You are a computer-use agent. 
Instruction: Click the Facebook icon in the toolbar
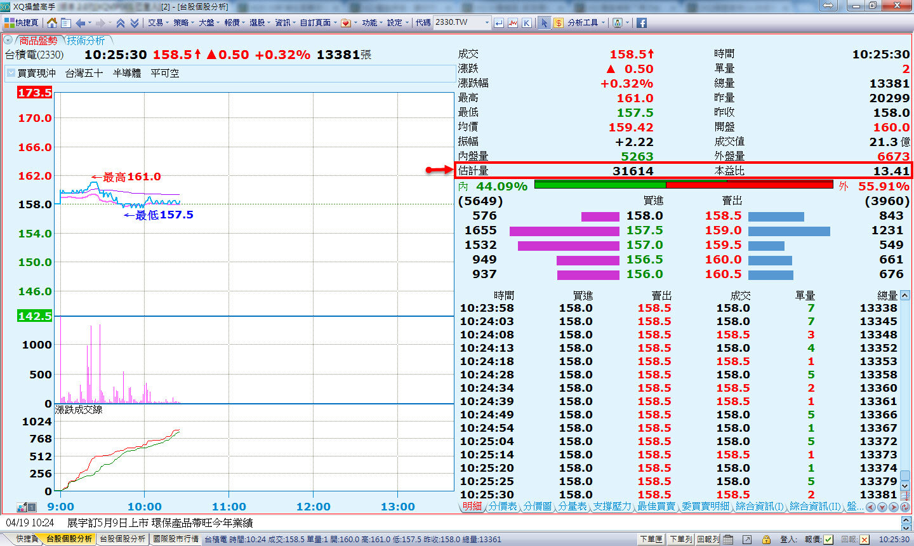click(642, 23)
